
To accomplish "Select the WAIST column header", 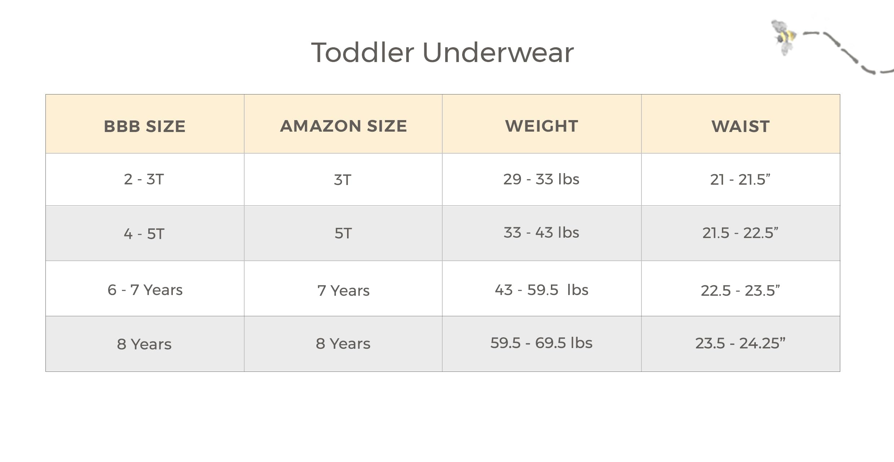I will pyautogui.click(x=741, y=124).
